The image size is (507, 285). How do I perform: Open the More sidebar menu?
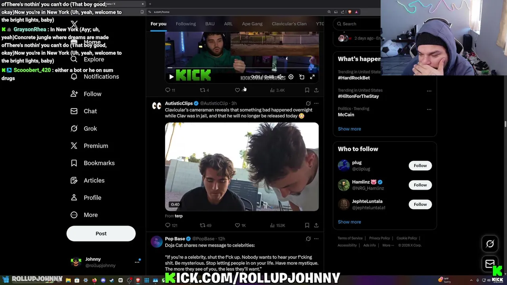[84, 215]
